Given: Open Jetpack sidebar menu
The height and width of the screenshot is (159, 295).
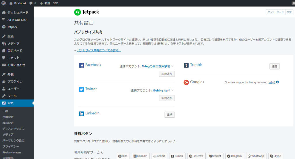Looking at the screenshot, I should (x=17, y=27).
